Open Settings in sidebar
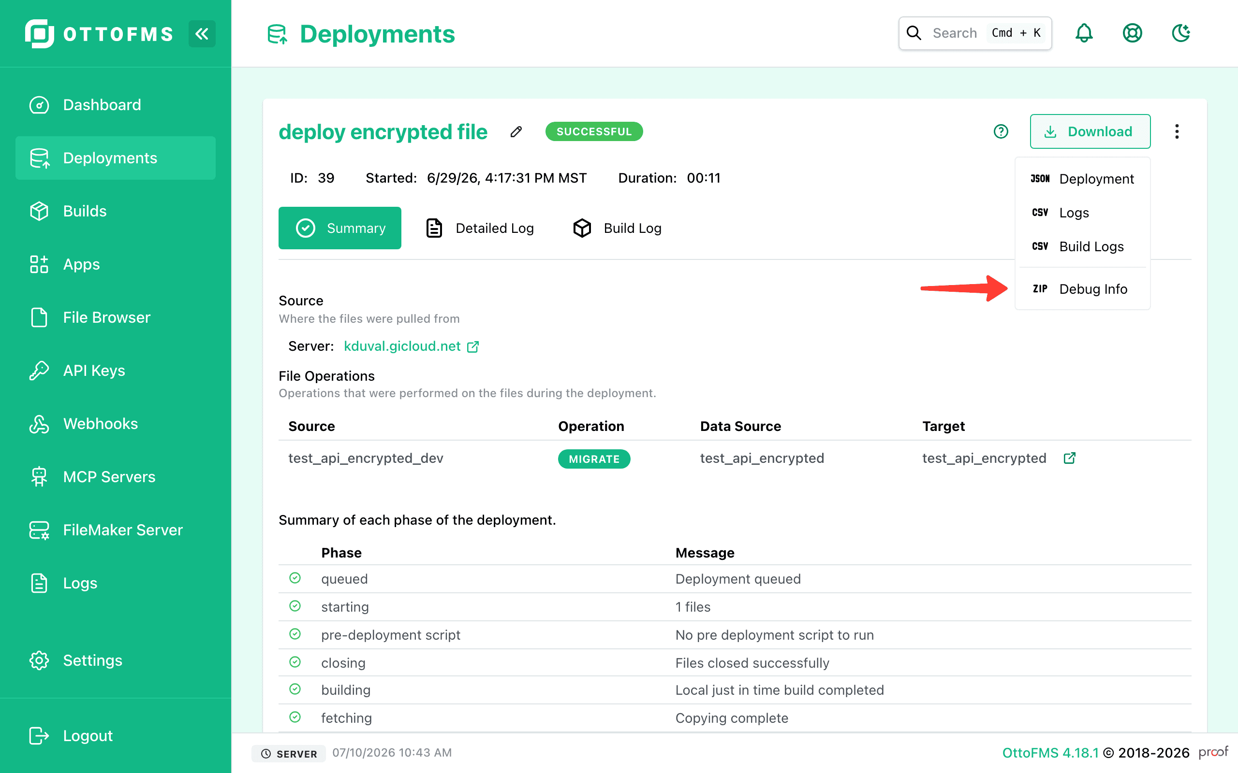The image size is (1238, 773). 116,660
